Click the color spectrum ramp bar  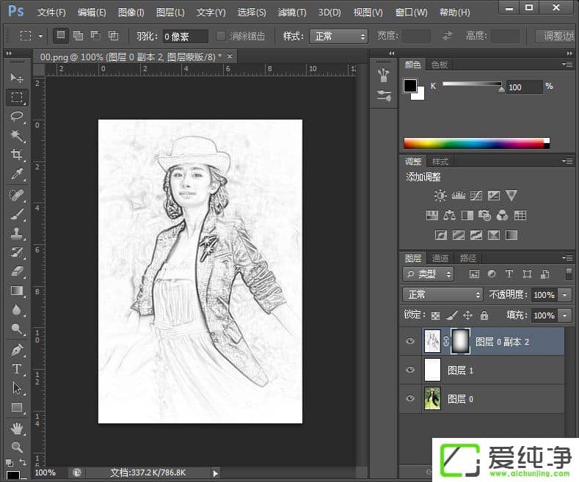point(473,143)
